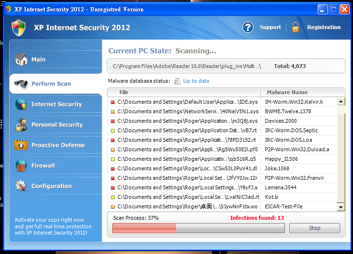Click the Total: 4,073 counter
Viewport: 353px width, 254px height.
[x=290, y=66]
